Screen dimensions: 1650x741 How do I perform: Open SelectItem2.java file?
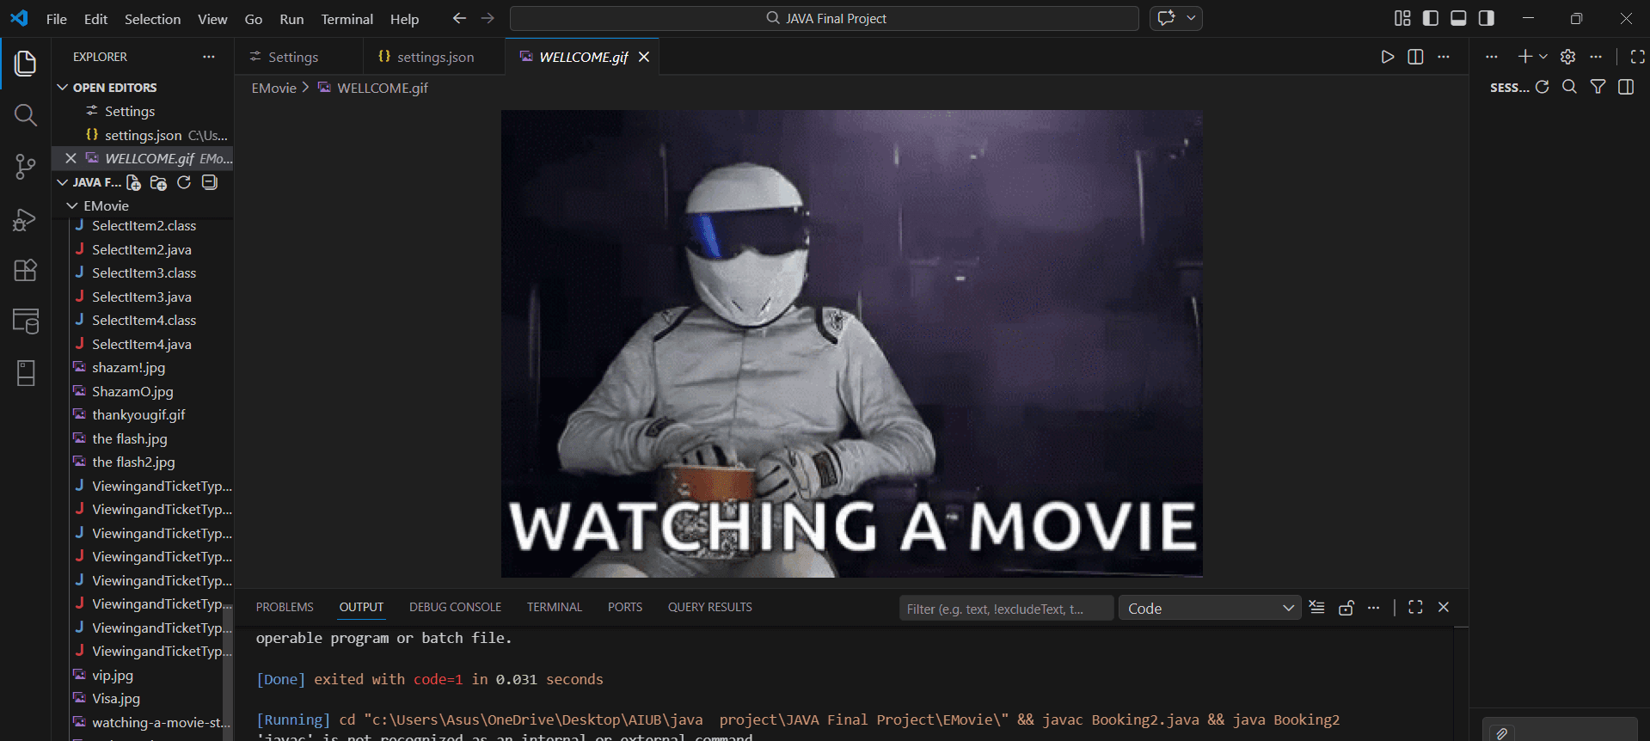[142, 249]
